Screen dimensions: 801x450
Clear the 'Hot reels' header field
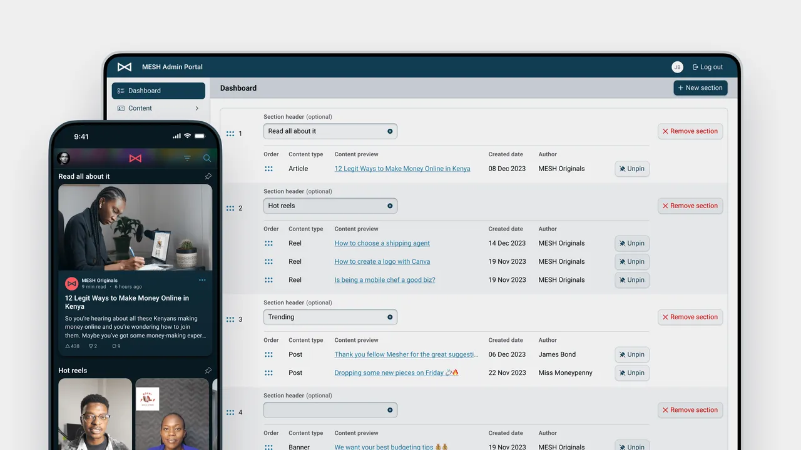[390, 206]
